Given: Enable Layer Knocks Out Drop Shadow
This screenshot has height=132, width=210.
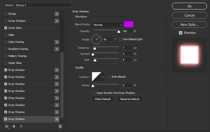Looking at the screenshot, I should coord(94,93).
